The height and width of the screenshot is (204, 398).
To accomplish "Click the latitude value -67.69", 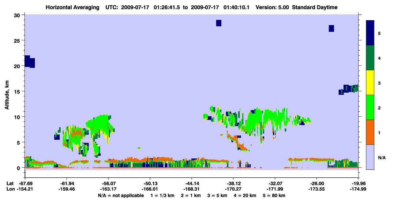I will [25, 184].
